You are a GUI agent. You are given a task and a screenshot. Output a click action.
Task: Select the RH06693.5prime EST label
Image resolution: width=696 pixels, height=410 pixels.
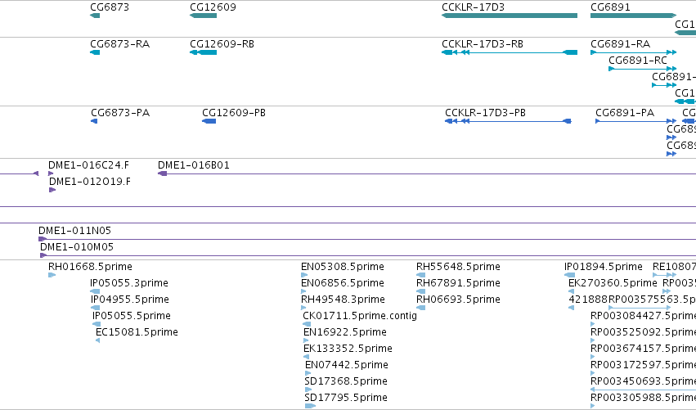pos(458,300)
